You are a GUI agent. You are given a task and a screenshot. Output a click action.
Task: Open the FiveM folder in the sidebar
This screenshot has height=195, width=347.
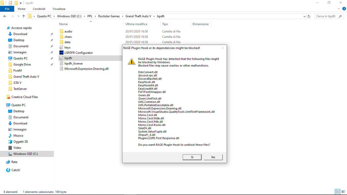[18, 71]
